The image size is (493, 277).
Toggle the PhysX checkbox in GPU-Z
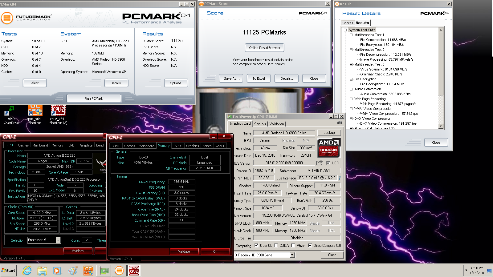pyautogui.click(x=293, y=245)
